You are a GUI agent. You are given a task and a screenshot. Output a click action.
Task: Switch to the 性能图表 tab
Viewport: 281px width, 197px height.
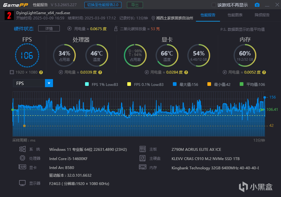pos(235,15)
